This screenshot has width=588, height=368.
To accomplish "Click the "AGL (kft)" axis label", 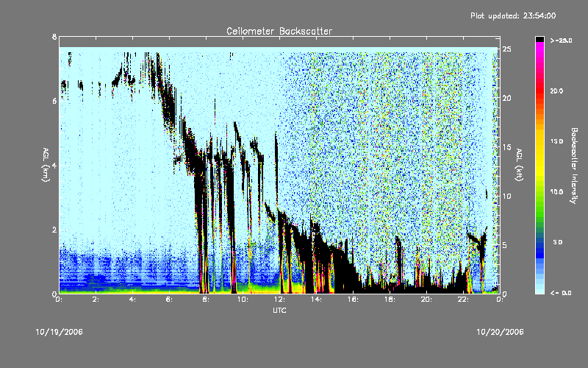I will tap(519, 165).
